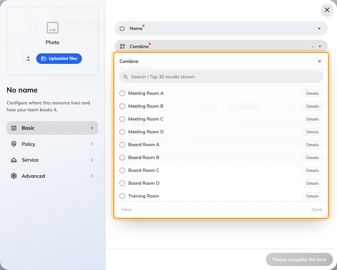Select Meeting Room C radio button
This screenshot has height=270, width=337.
click(x=122, y=119)
